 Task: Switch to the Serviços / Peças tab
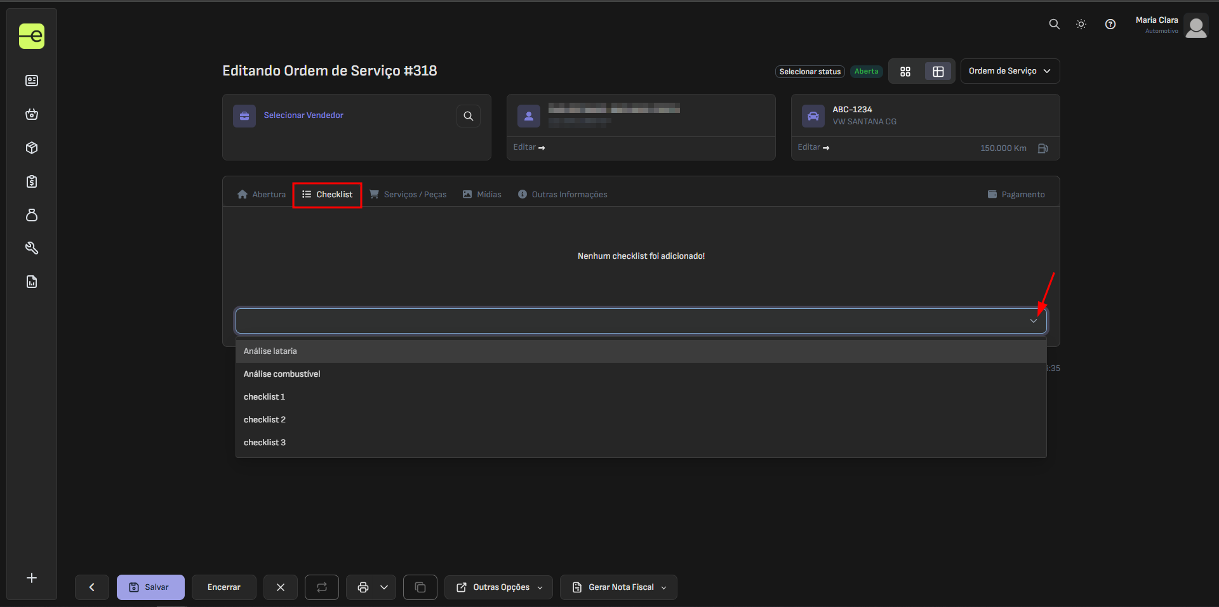pos(408,195)
